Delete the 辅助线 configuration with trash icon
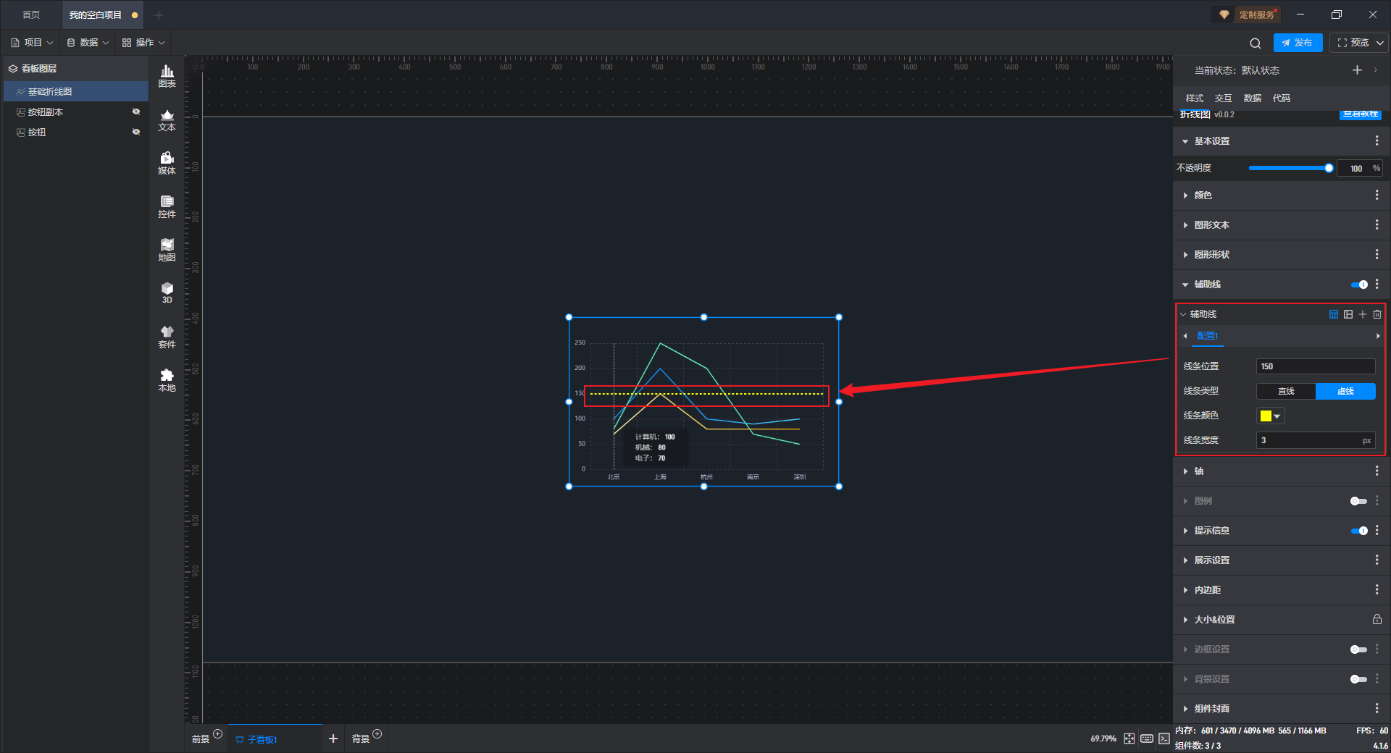This screenshot has width=1391, height=753. [1377, 314]
